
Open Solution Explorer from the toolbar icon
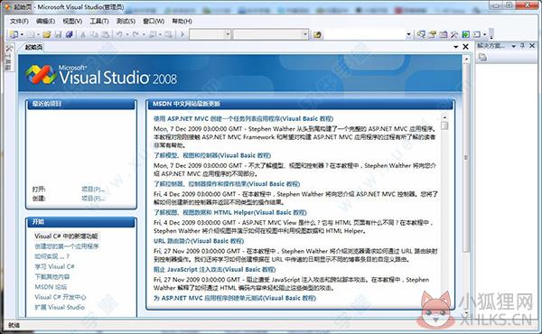pos(421,34)
